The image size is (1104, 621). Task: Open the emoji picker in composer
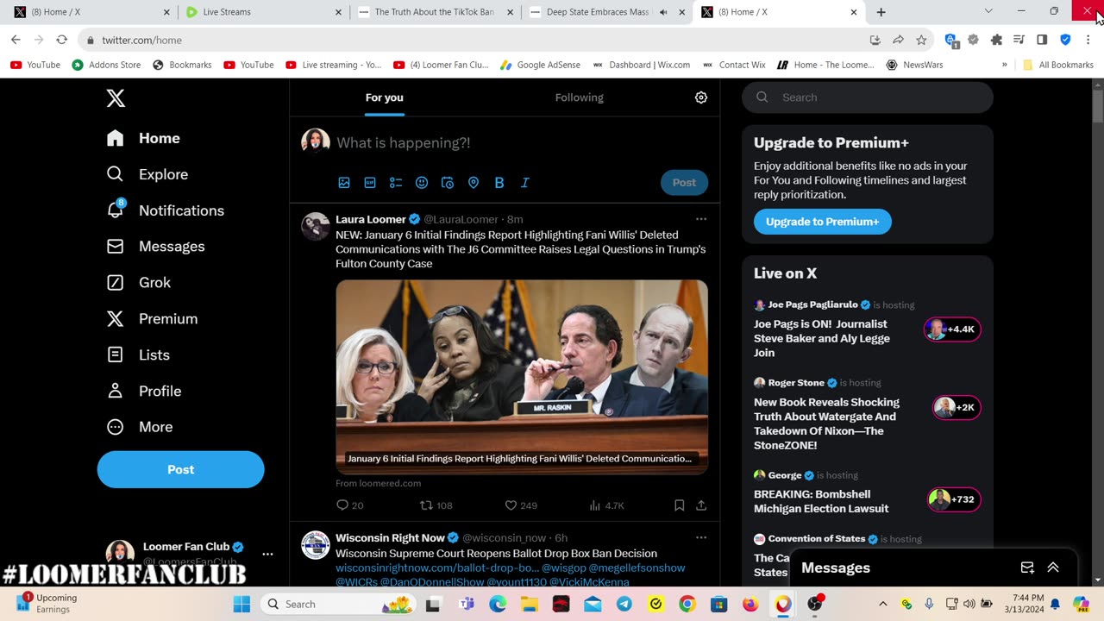click(x=422, y=183)
